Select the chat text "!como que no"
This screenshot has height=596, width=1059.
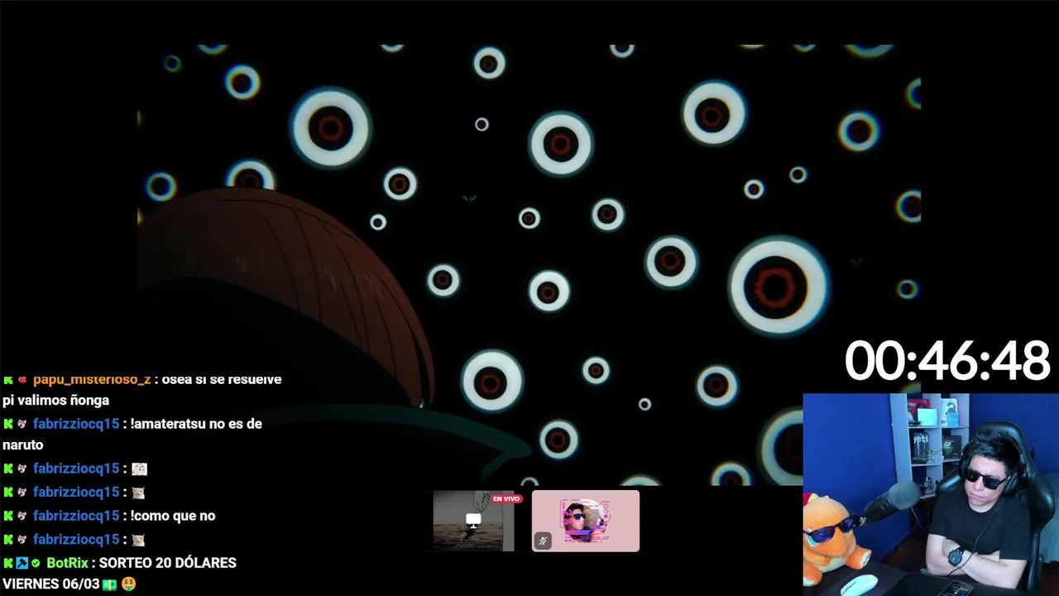(173, 516)
